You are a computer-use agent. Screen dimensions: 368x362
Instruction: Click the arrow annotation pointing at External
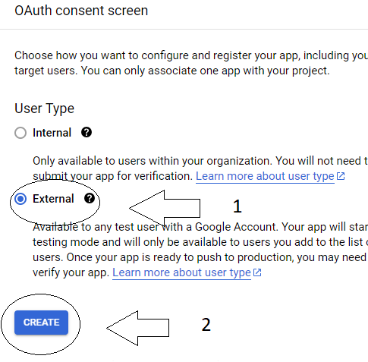click(x=165, y=208)
